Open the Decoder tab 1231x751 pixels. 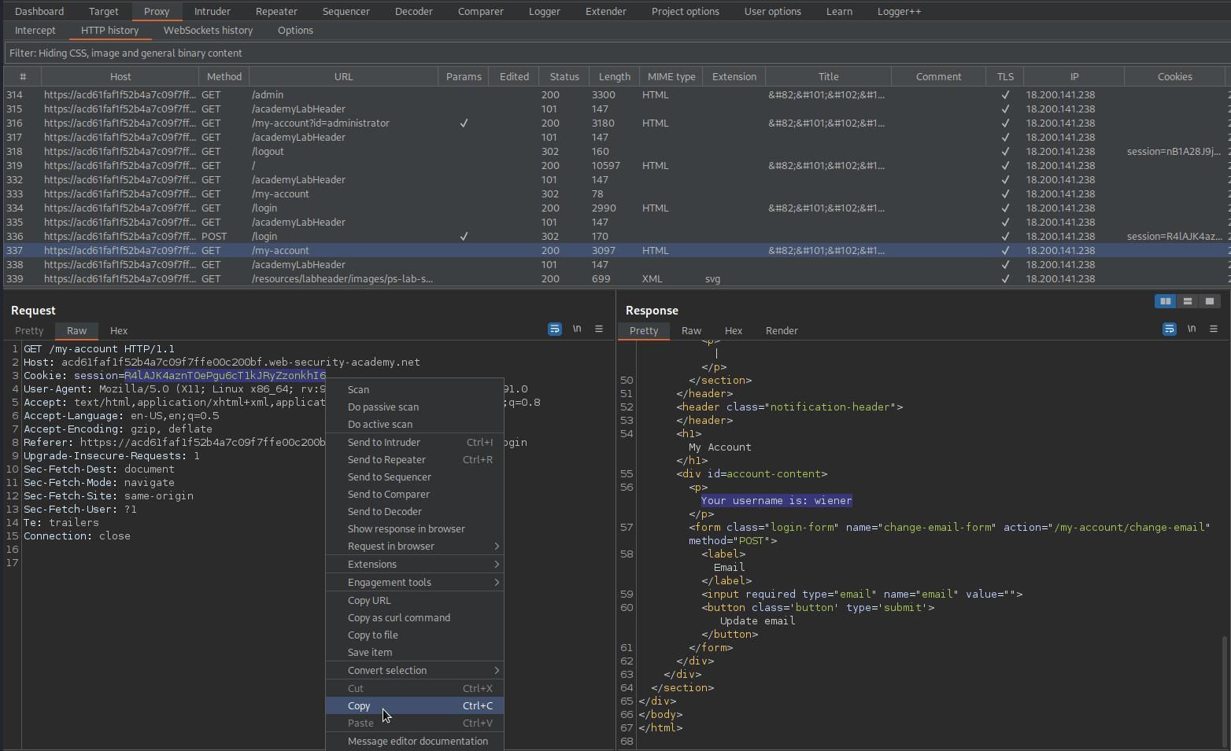click(414, 11)
